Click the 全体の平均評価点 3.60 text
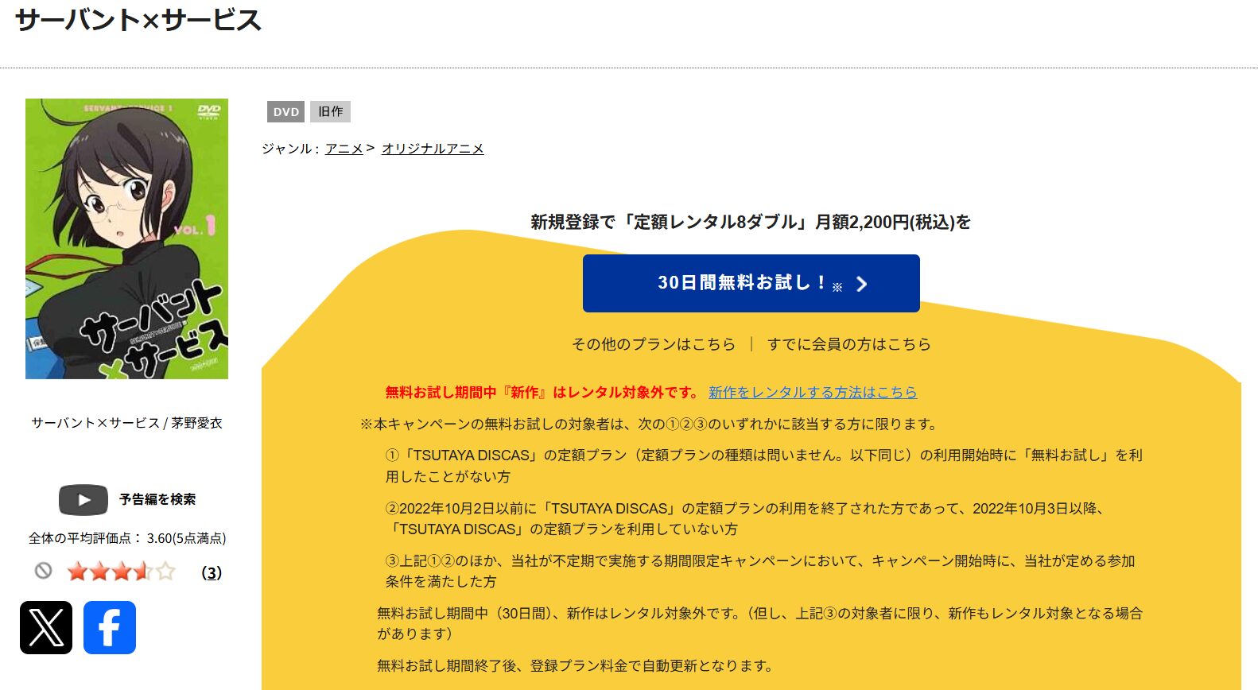1258x690 pixels. (x=127, y=538)
